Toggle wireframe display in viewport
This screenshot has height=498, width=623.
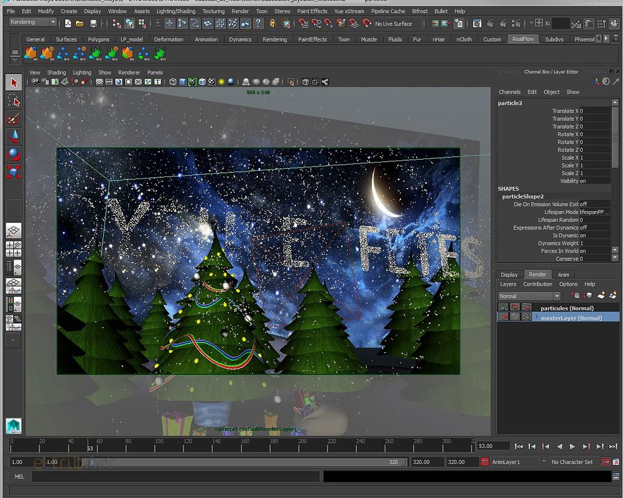[173, 82]
